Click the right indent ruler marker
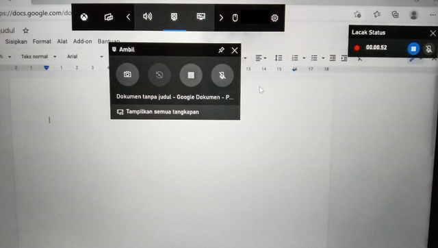 pyautogui.click(x=294, y=69)
